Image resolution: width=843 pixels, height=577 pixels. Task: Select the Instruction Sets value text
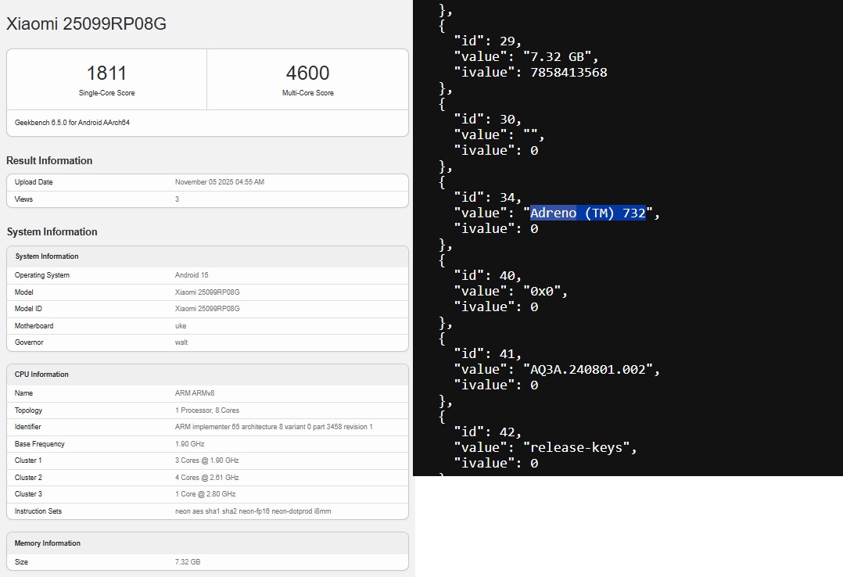click(253, 511)
